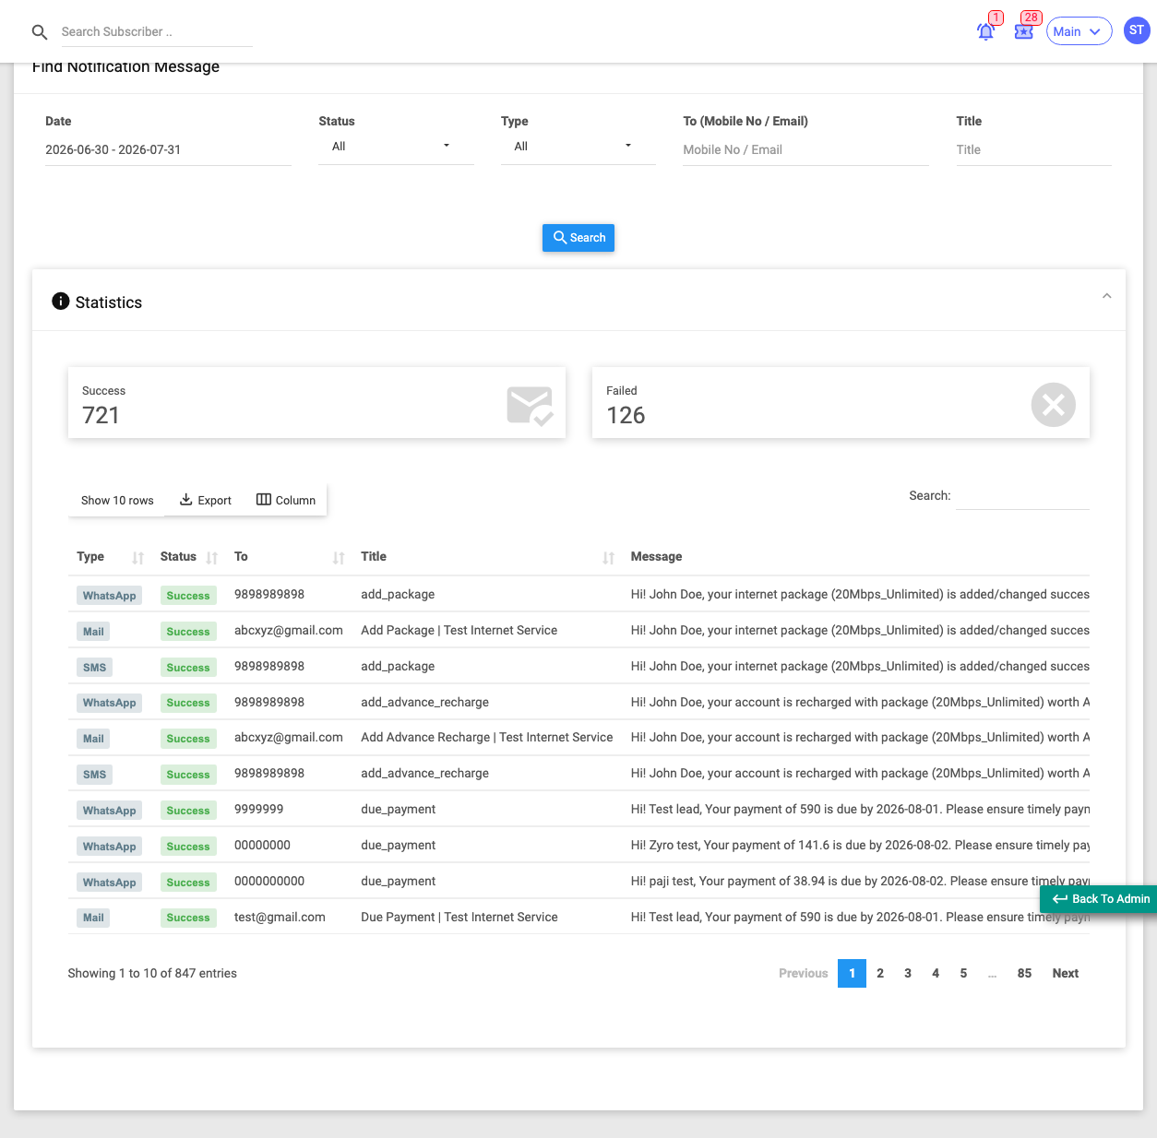This screenshot has width=1157, height=1138.
Task: Select current page 1 button
Action: pyautogui.click(x=852, y=974)
